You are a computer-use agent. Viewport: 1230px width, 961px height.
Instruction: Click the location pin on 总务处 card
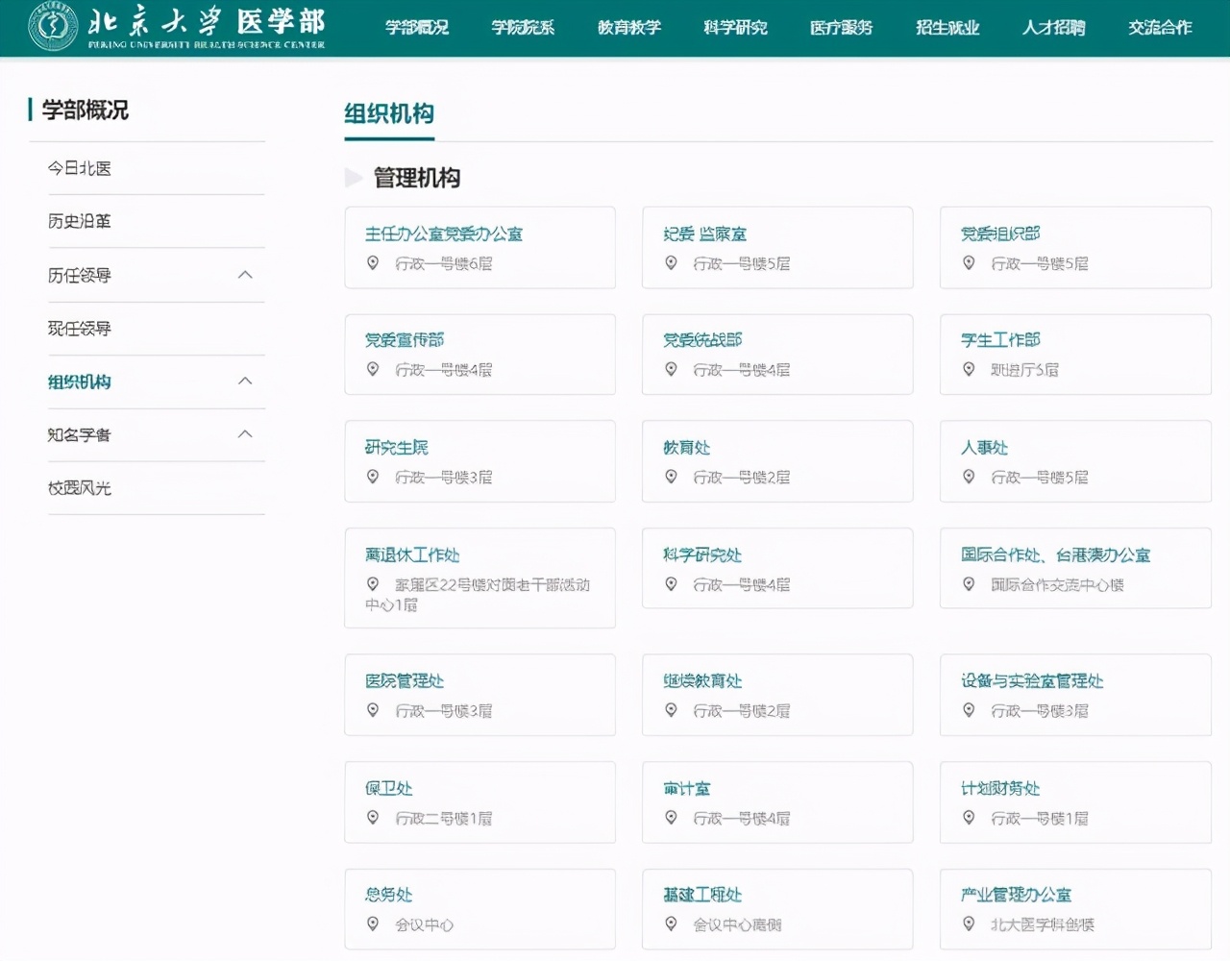pyautogui.click(x=373, y=924)
